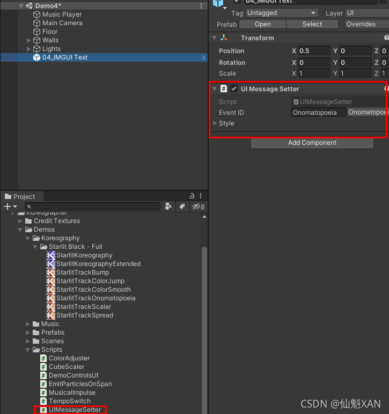389x414 pixels.
Task: Collapse the Demos folder
Action: click(20, 230)
